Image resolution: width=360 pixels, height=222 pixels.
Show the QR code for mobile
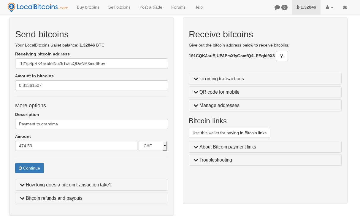(x=265, y=92)
